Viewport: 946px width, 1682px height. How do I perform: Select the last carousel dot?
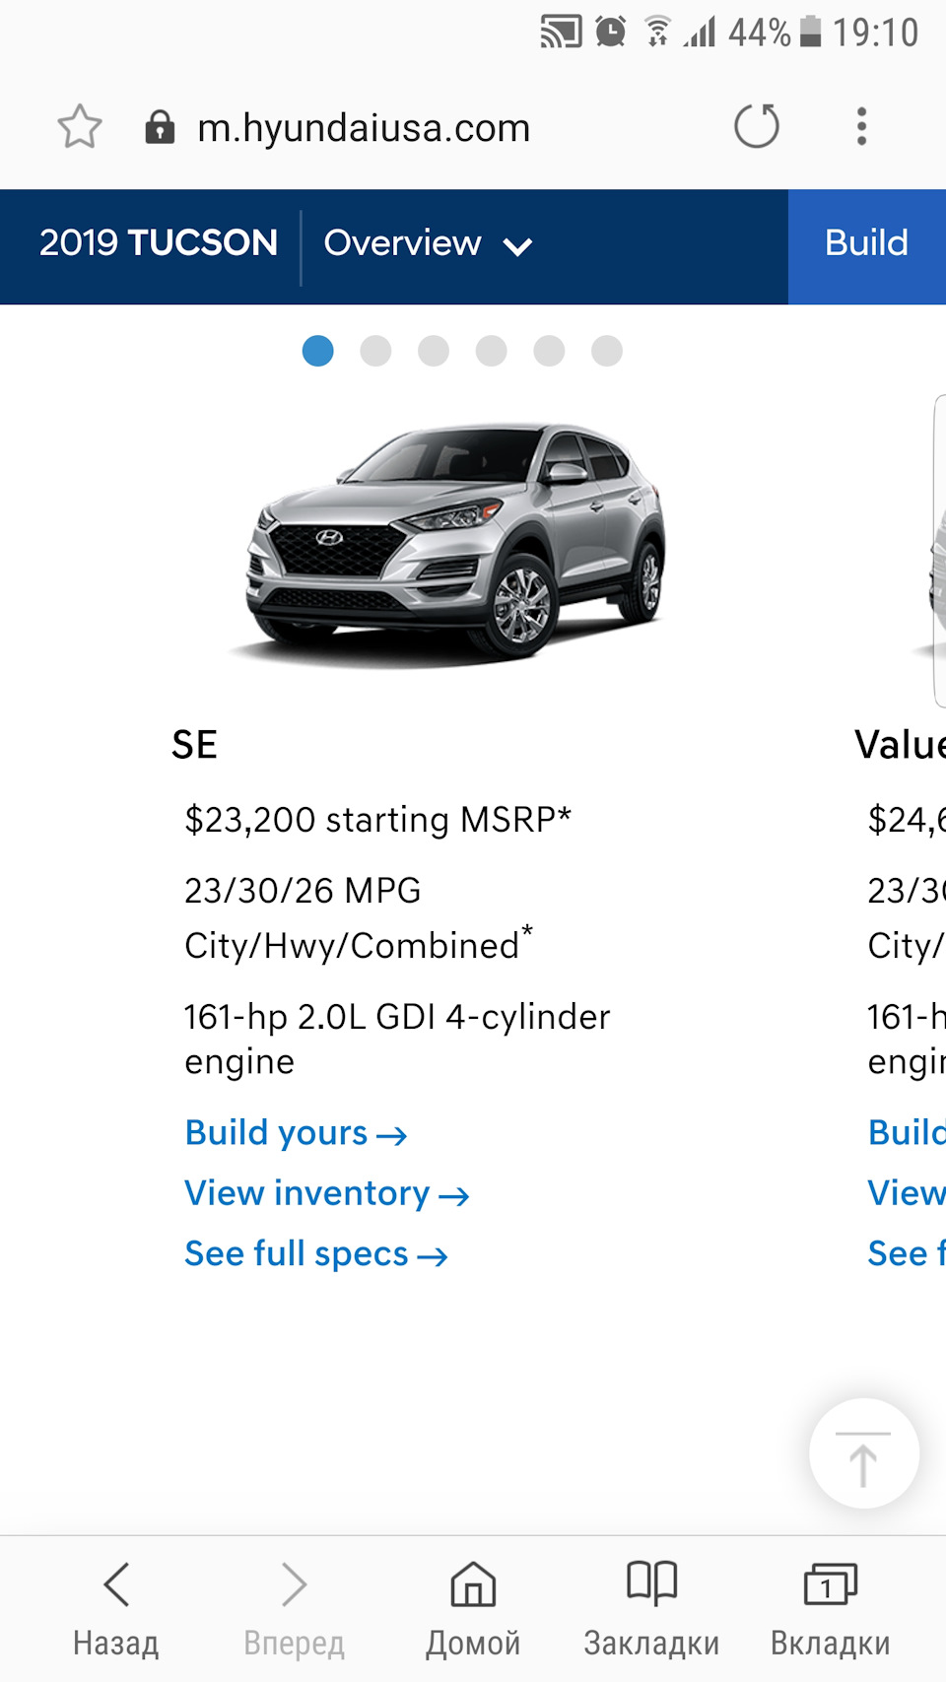pos(607,351)
